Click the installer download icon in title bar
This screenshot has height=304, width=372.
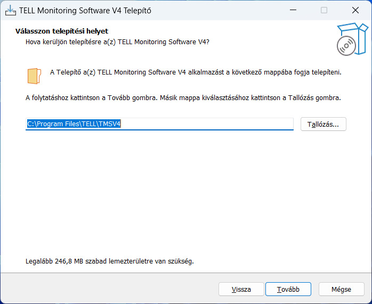tap(11, 10)
